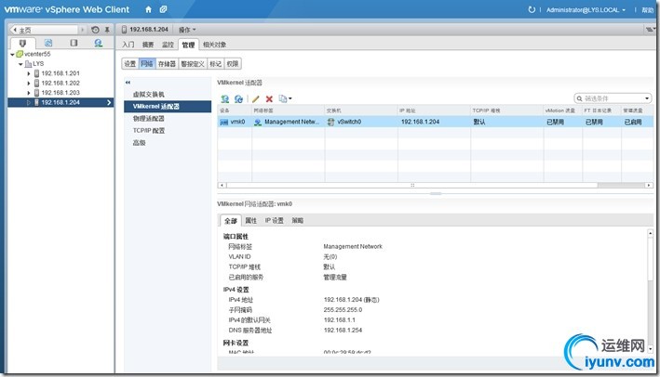This screenshot has height=377, width=660.
Task: Refresh network icon in adapter toolbar
Action: coord(238,98)
